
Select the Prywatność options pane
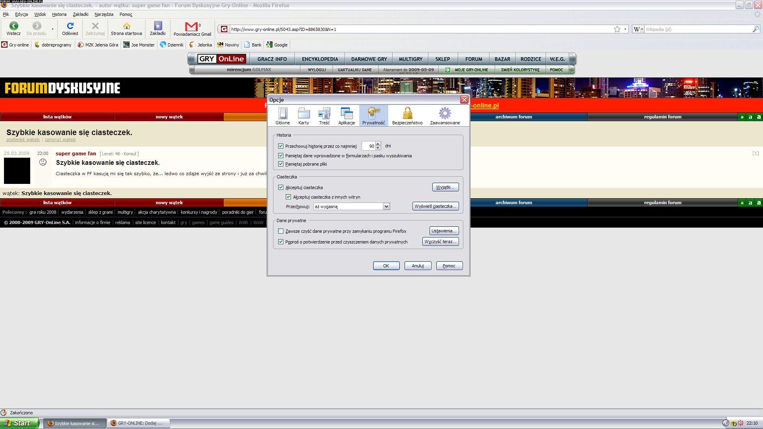[374, 116]
